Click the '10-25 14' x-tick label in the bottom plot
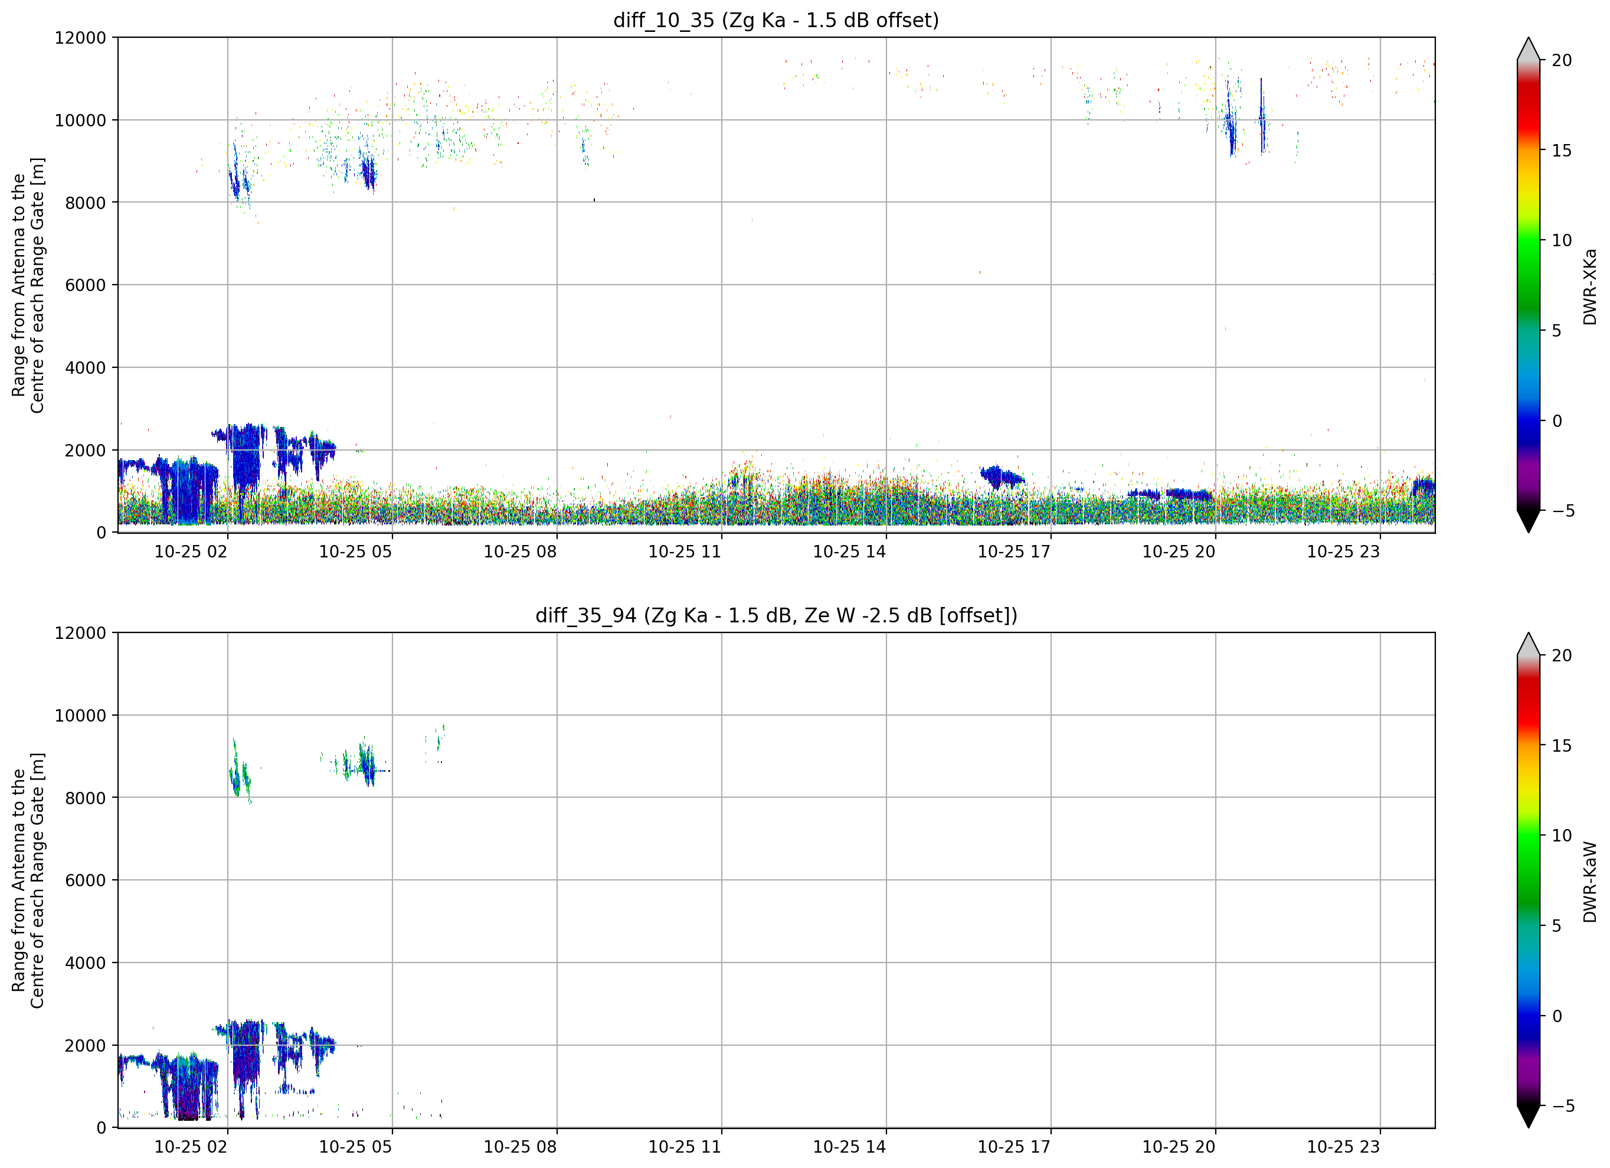Screen dimensions: 1610x1168 tap(850, 1147)
